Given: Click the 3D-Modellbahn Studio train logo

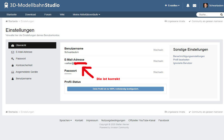Looking at the screenshot, I should [x=6, y=5].
